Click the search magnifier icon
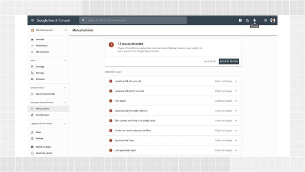This screenshot has height=172, width=305. pyautogui.click(x=83, y=20)
